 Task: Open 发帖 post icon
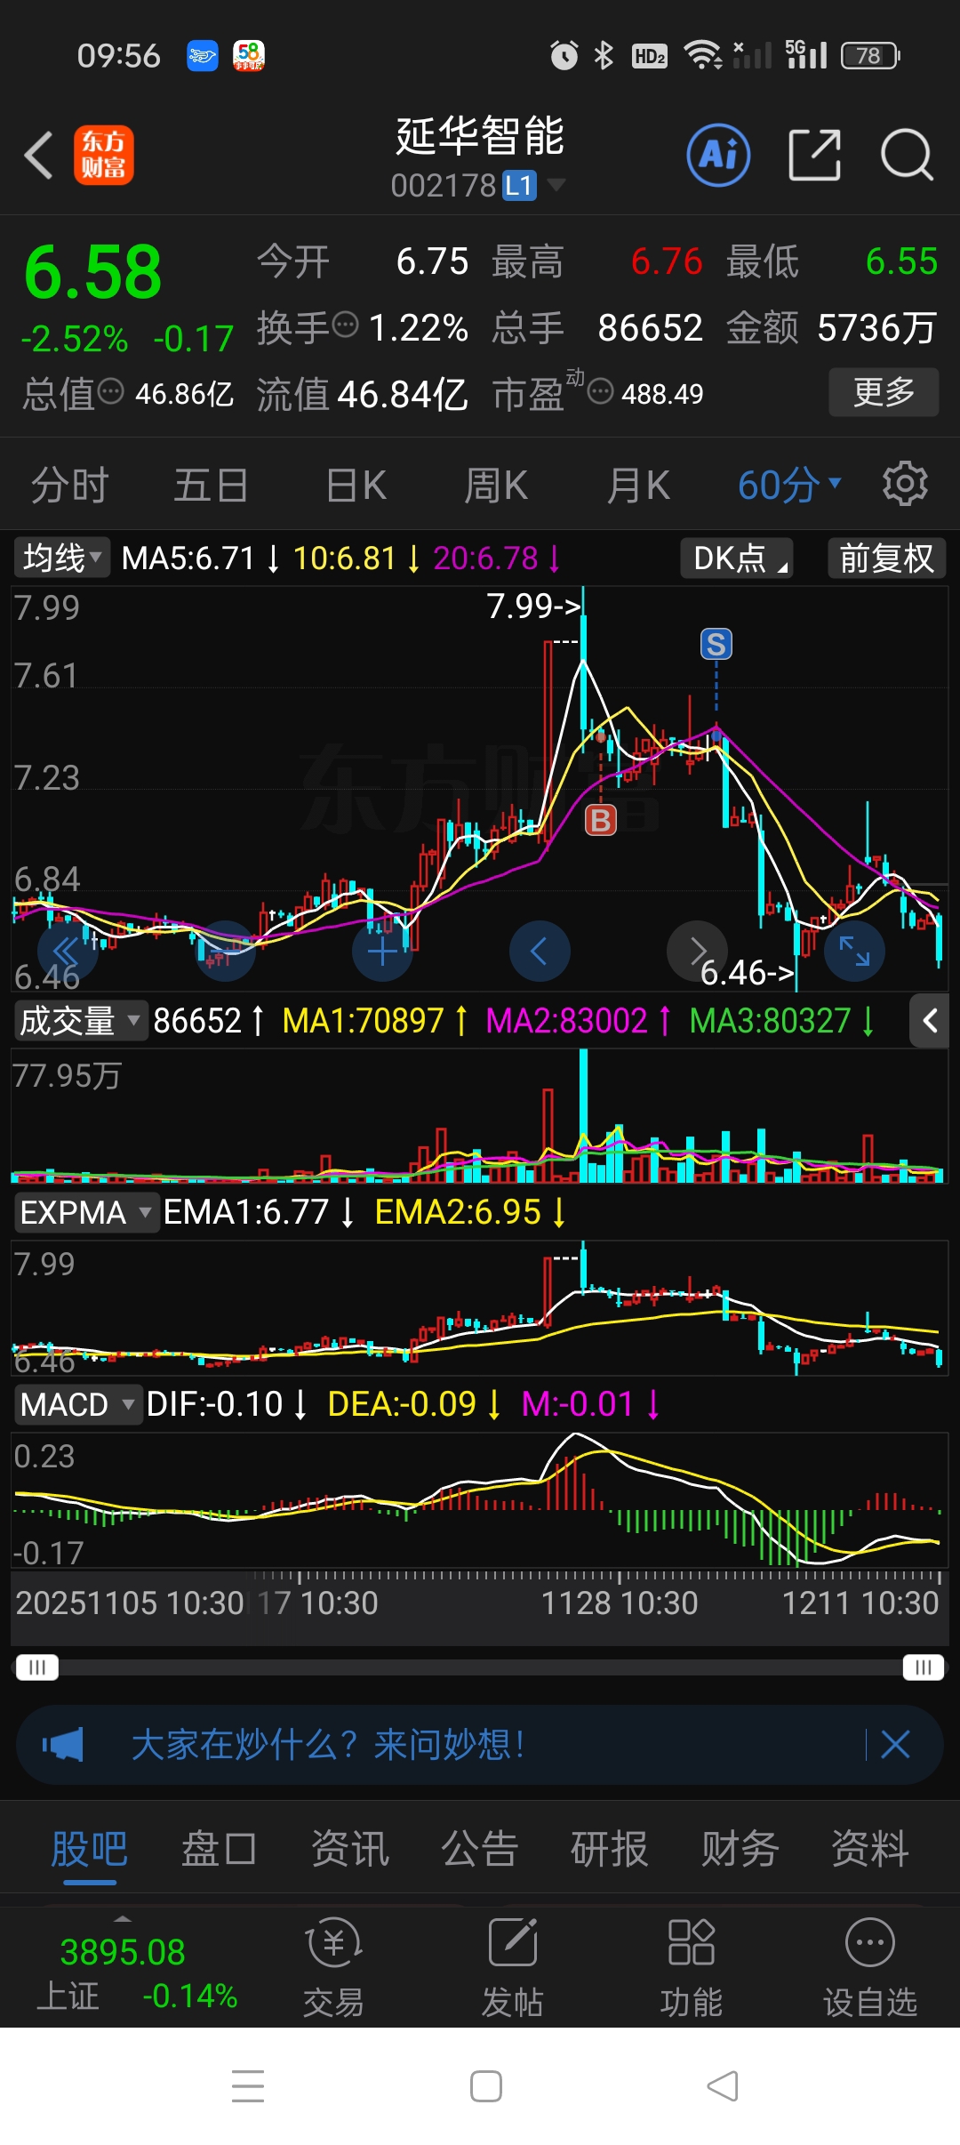click(513, 1967)
